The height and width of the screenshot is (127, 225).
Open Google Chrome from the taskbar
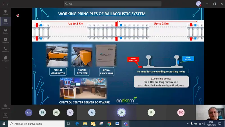(x=109, y=124)
